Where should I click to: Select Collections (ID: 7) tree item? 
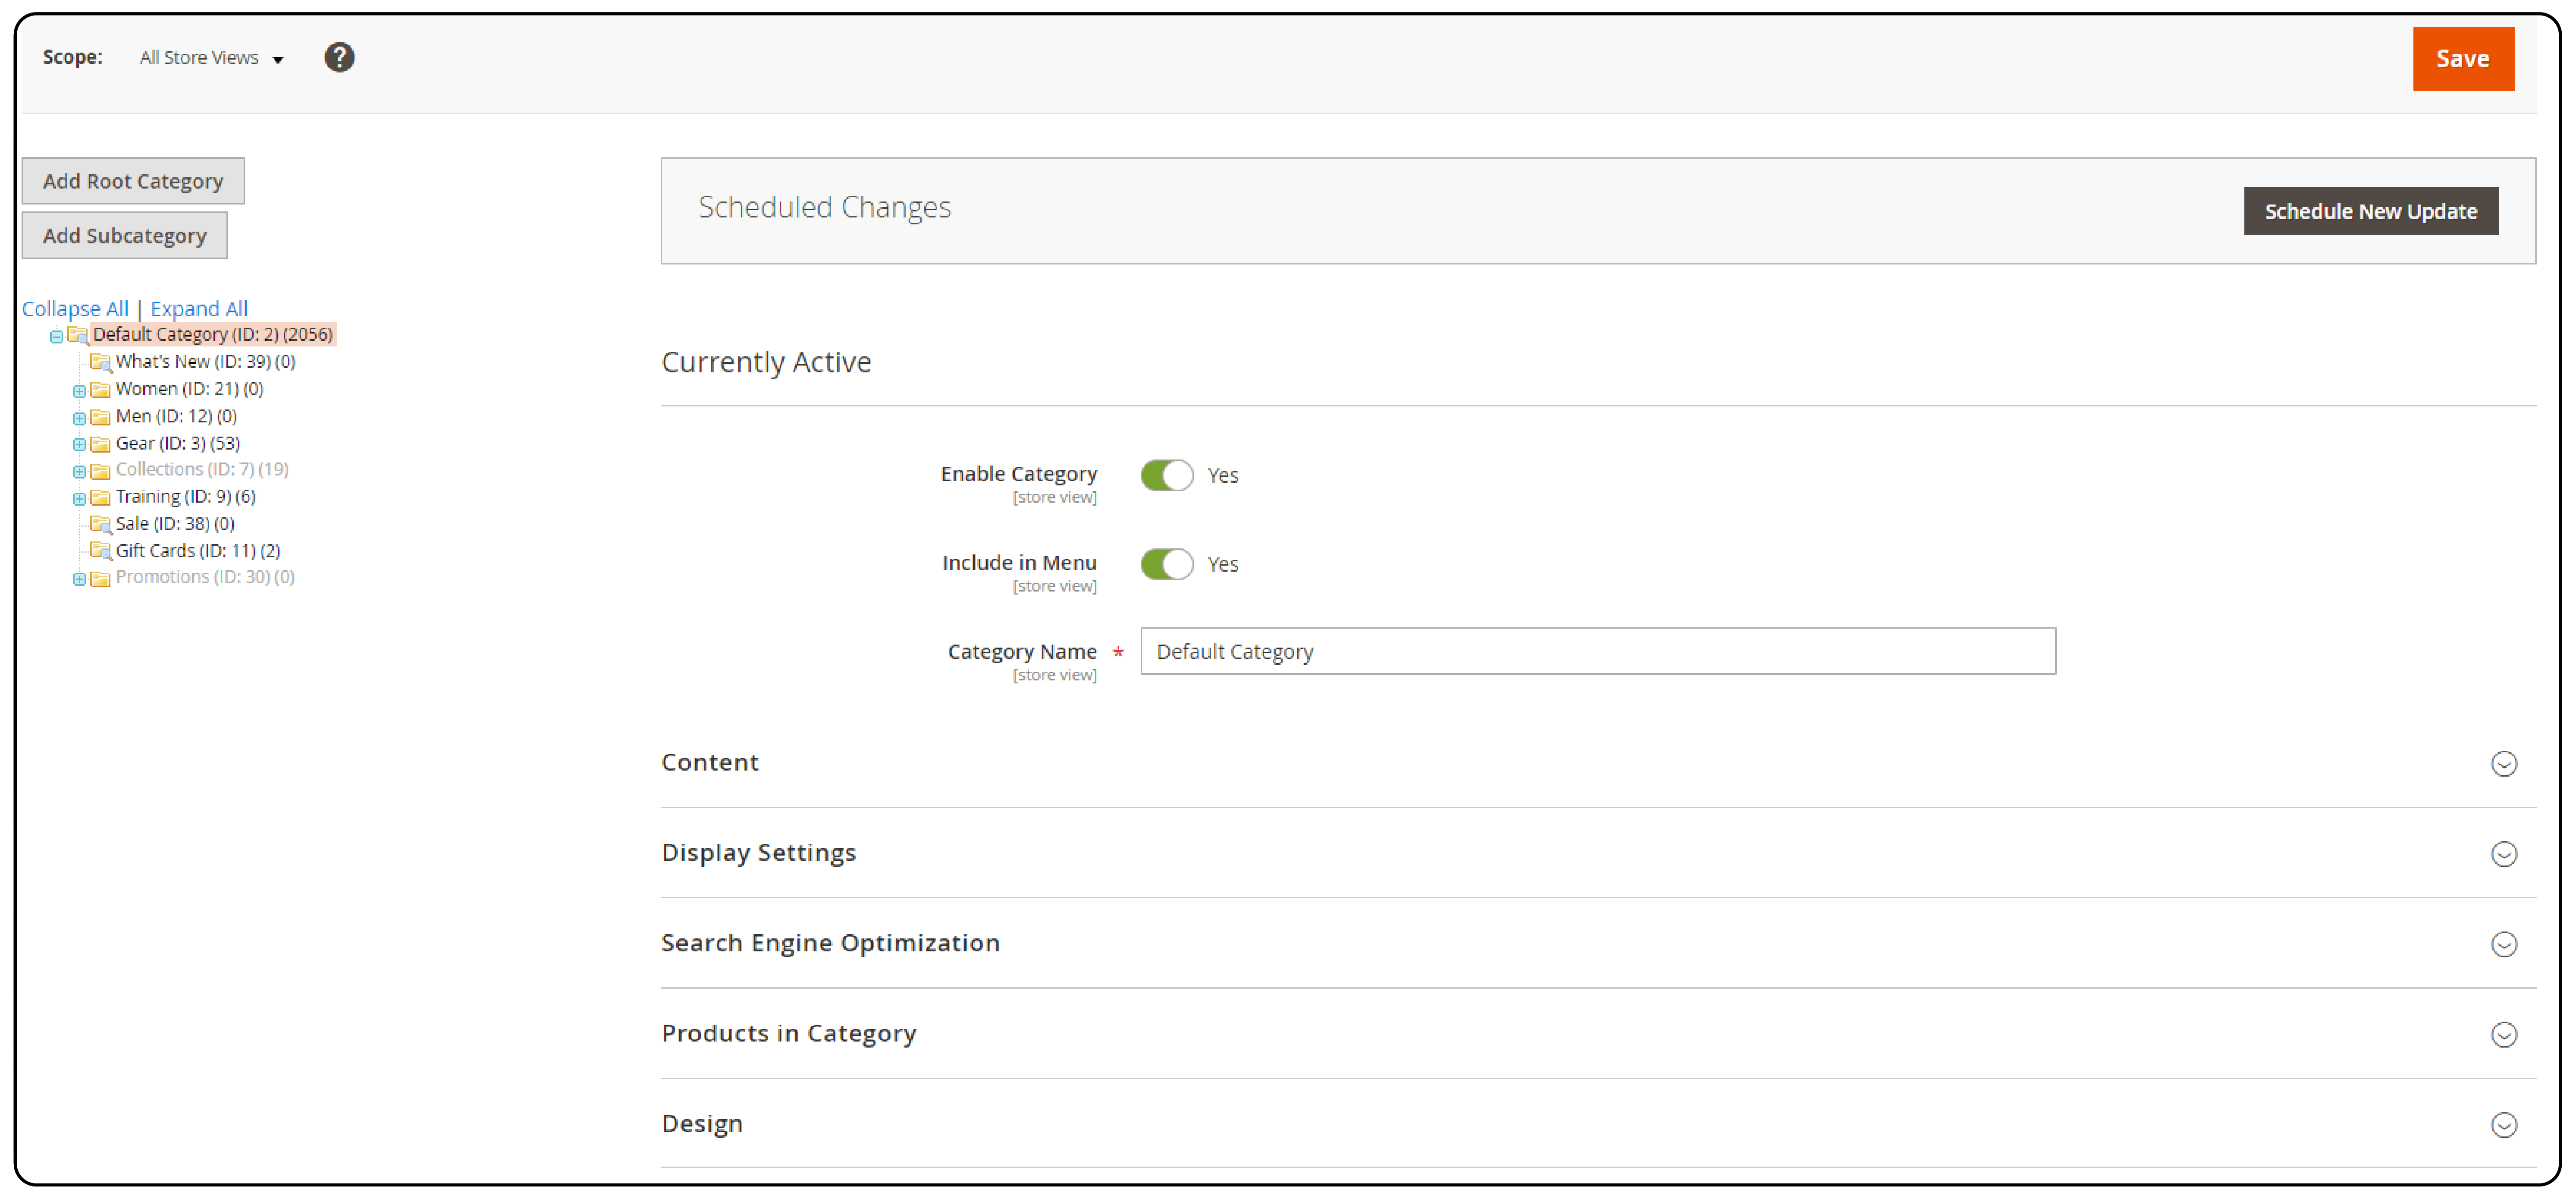(202, 469)
